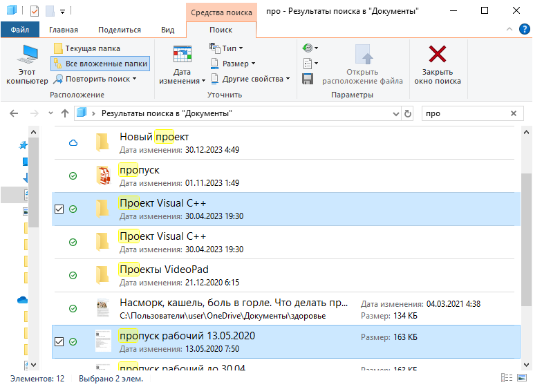Switch to the Home ribbon tab
This screenshot has width=533, height=387.
coord(64,30)
